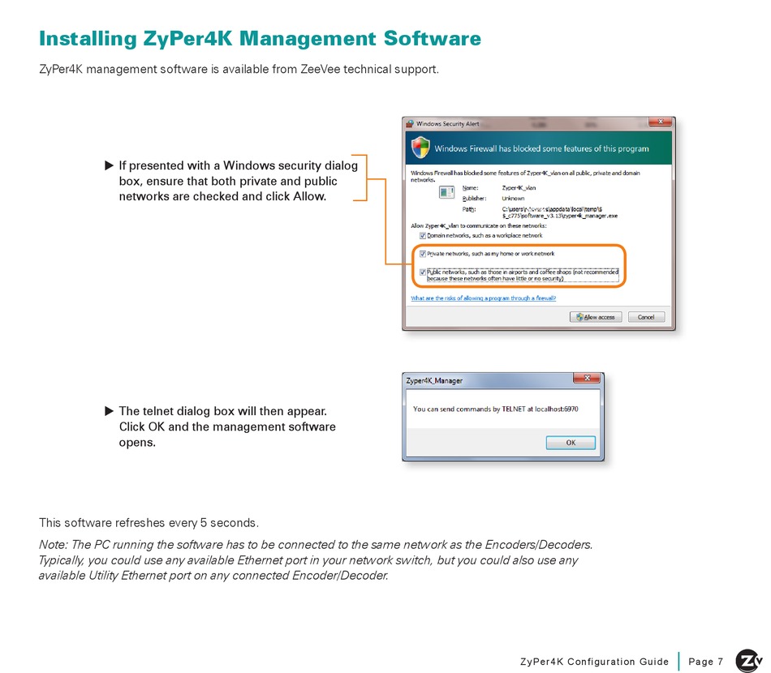This screenshot has height=673, width=771.
Task: Close the Zyper4K_Manager dialog window
Action: point(587,378)
